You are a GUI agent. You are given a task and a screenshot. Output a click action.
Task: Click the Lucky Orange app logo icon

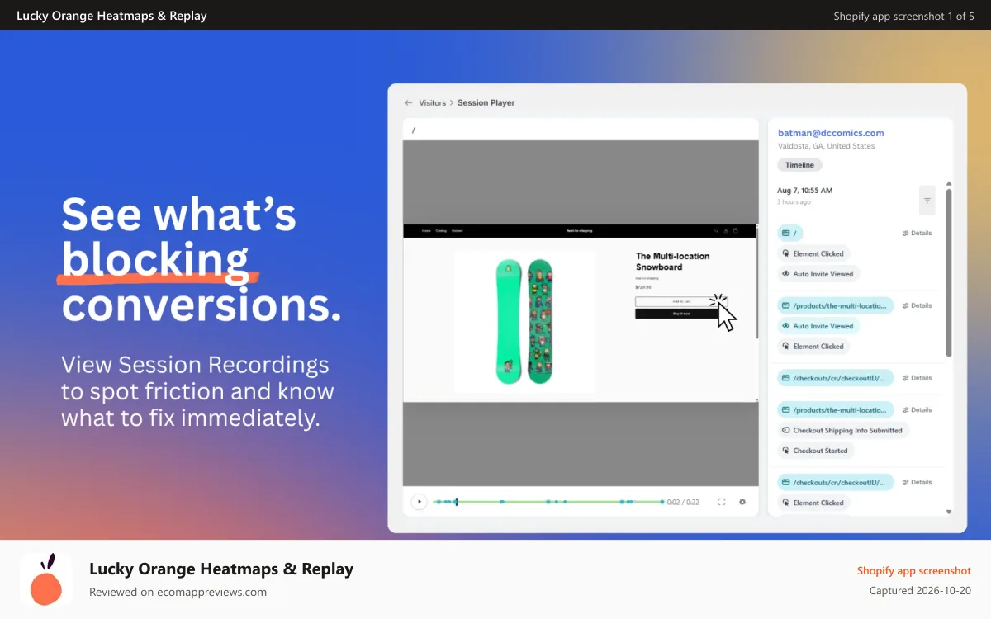click(46, 579)
